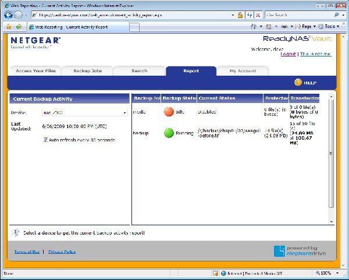Open the Page menu
349x280 pixels.
(x=305, y=27)
